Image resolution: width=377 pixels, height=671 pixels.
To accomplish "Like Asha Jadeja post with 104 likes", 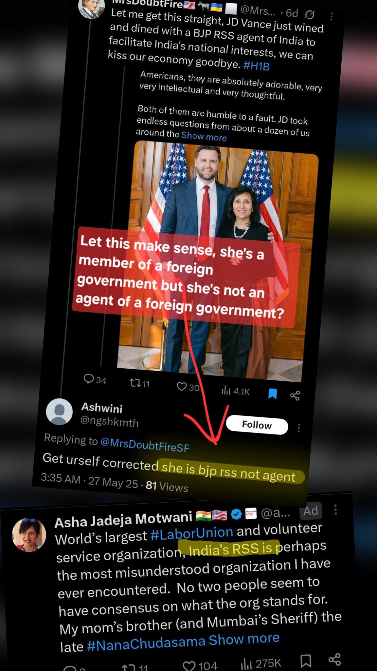I will pyautogui.click(x=200, y=665).
